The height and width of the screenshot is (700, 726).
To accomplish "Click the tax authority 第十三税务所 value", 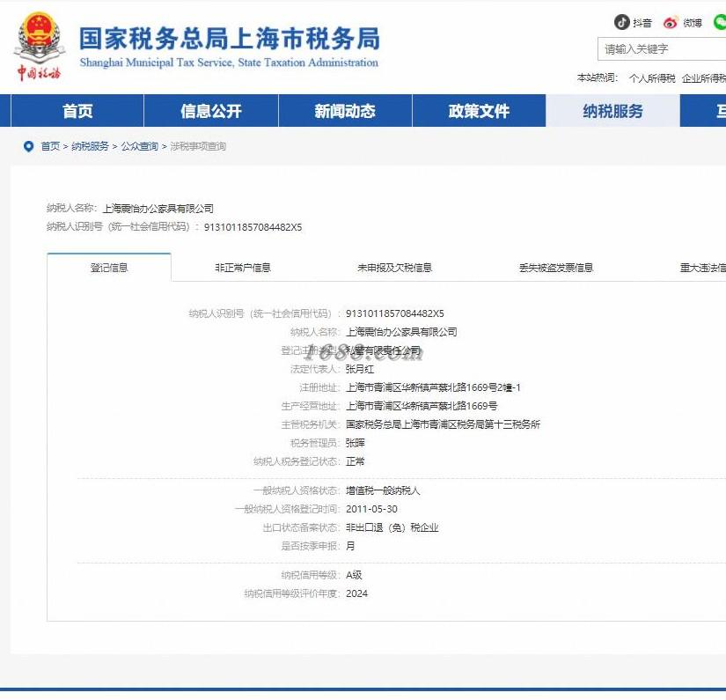I will tap(444, 424).
